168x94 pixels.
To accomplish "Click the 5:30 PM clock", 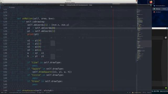I will click(155, 91).
